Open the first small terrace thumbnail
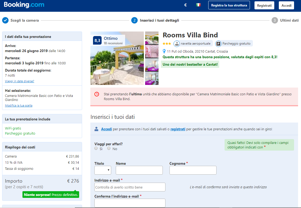 [x=152, y=38]
